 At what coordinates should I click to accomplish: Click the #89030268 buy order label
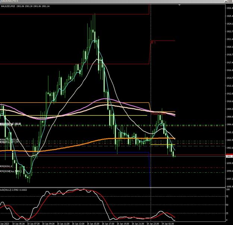tap(11, 171)
